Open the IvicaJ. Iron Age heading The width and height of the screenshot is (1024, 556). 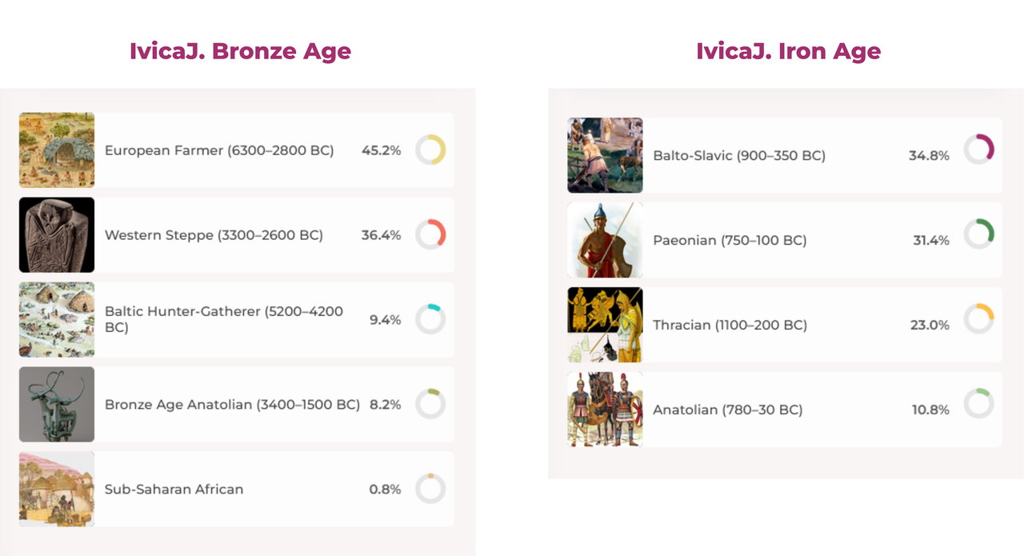[788, 51]
